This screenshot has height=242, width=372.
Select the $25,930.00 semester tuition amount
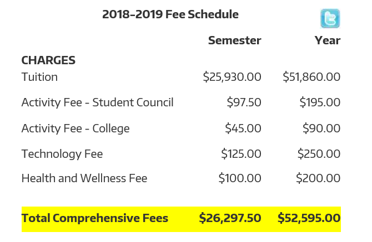click(232, 77)
